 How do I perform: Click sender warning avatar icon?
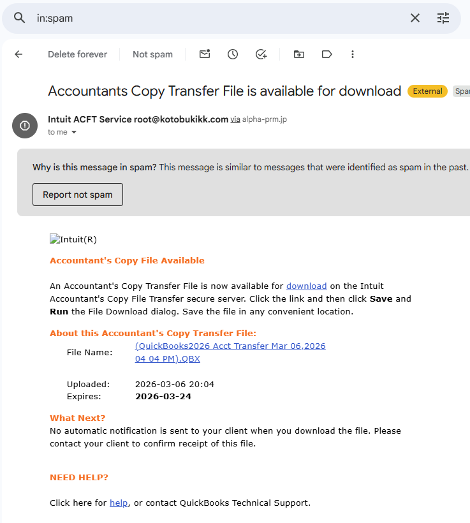click(25, 126)
